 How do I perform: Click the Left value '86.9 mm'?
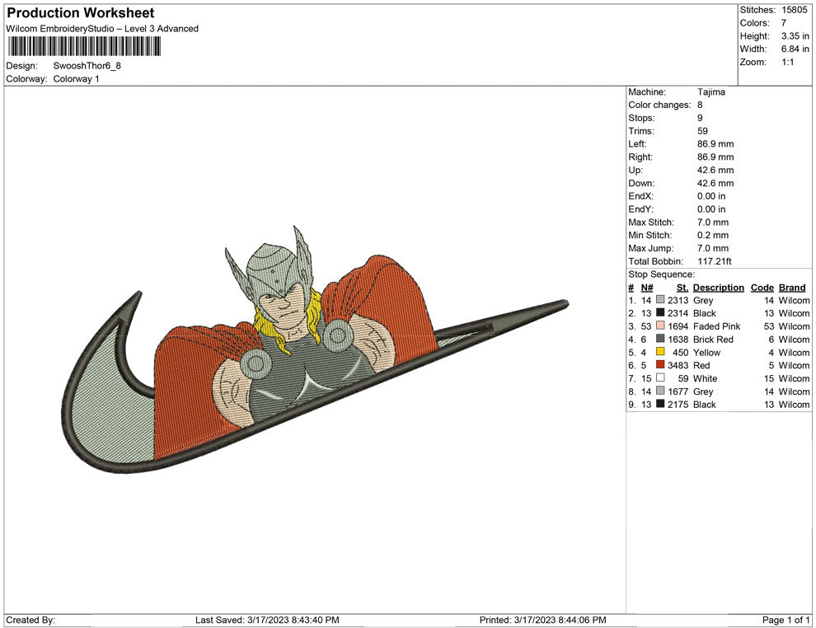pyautogui.click(x=715, y=144)
